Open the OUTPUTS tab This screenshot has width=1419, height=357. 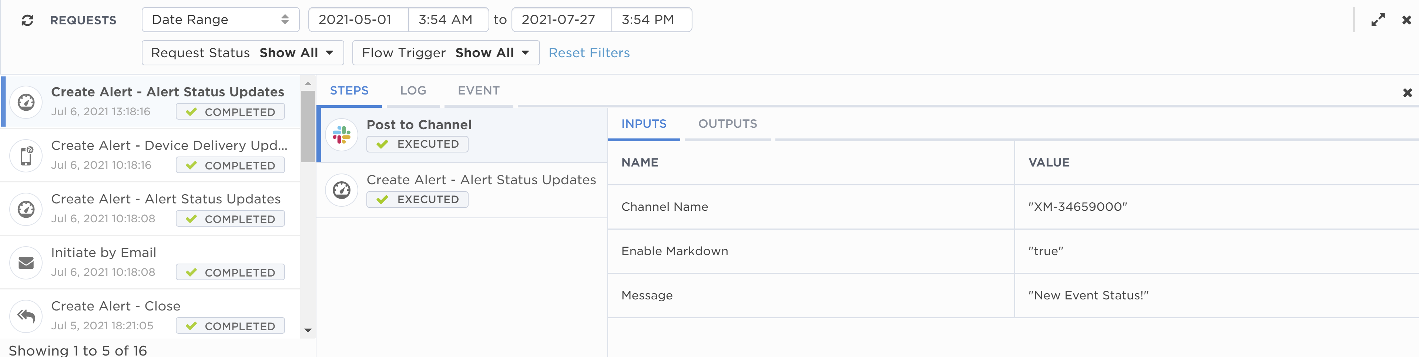pos(727,124)
